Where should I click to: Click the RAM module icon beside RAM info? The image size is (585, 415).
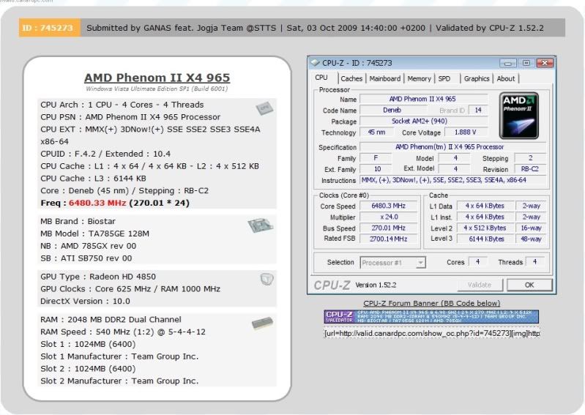261,323
